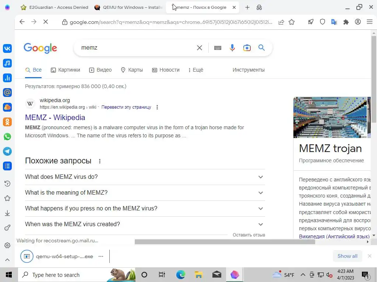Viewport: 377px width, 282px height.
Task: Expand What happens if you press no
Action: click(145, 209)
